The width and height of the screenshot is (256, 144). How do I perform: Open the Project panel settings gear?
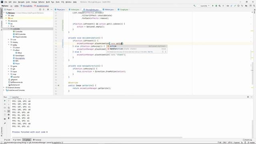(48, 10)
